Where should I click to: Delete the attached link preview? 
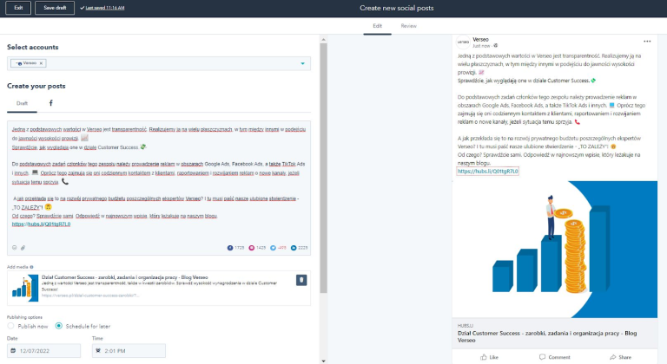coord(301,280)
